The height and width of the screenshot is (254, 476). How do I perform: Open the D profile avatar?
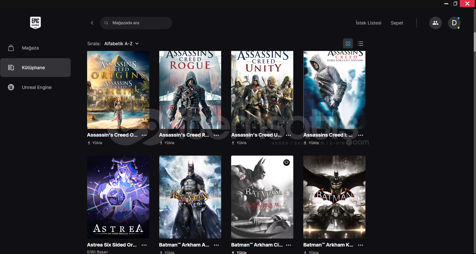(454, 23)
